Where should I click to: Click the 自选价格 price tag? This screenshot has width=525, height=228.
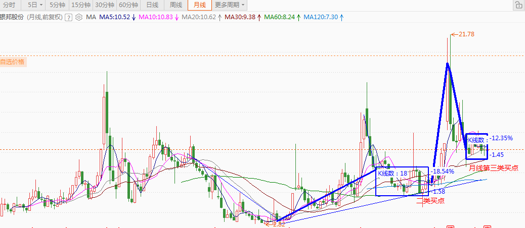click(x=13, y=62)
